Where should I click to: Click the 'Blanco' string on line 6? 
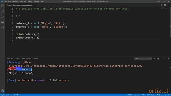coord(59,27)
